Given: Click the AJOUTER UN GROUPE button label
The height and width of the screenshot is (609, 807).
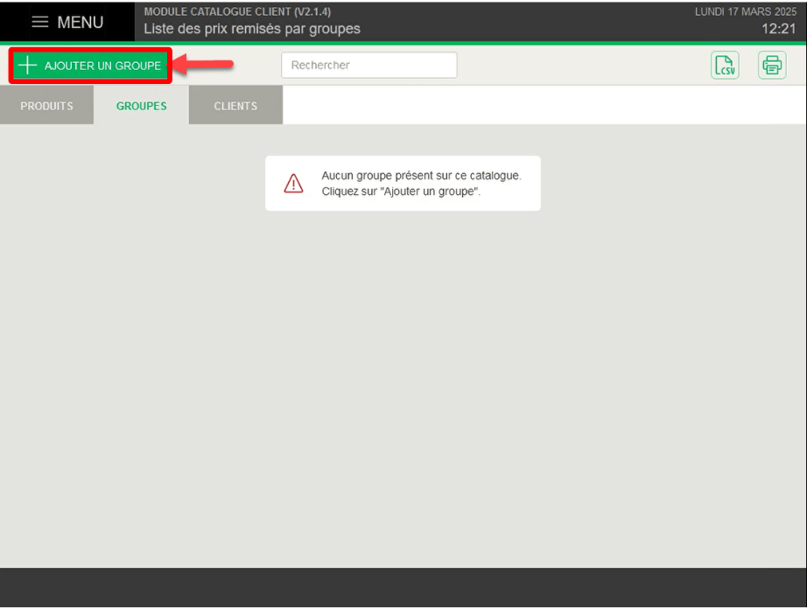Looking at the screenshot, I should (x=103, y=66).
